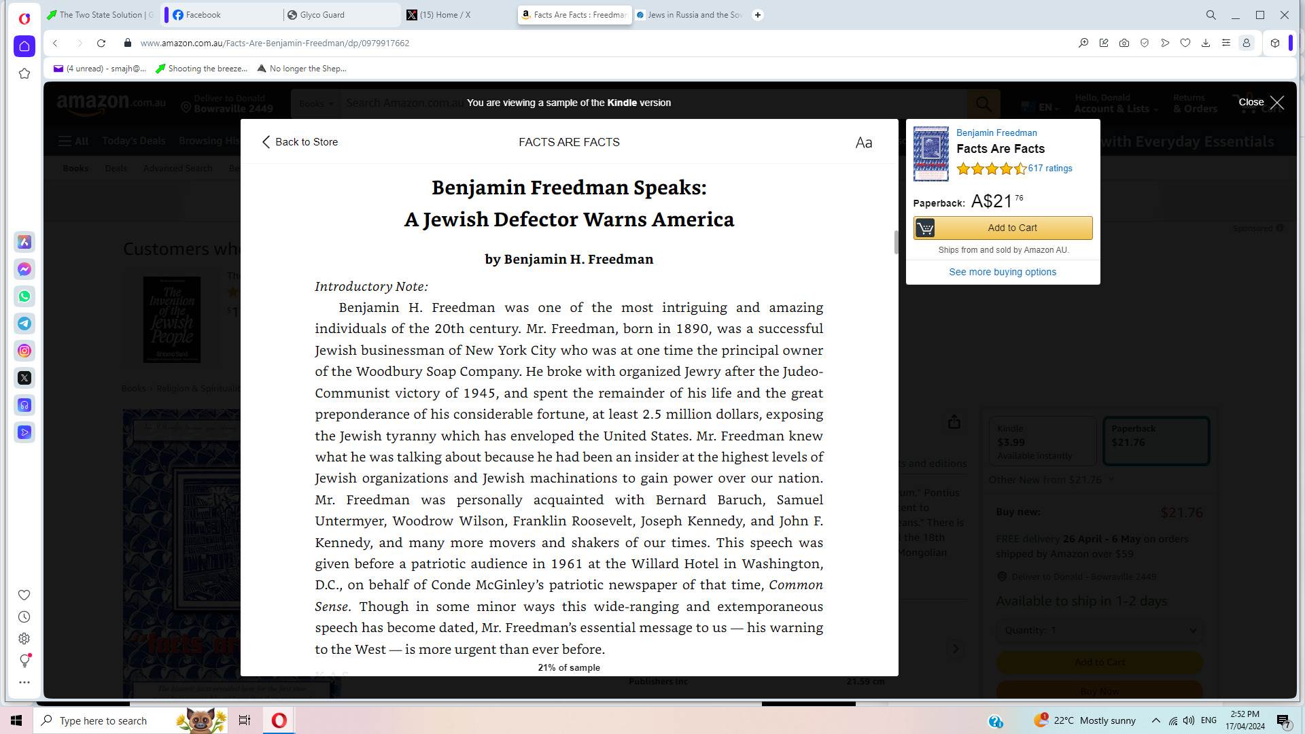Open the Aa font settings in the Kindle reader

(863, 143)
